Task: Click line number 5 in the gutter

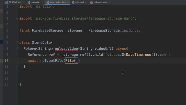Action: [x=7, y=30]
